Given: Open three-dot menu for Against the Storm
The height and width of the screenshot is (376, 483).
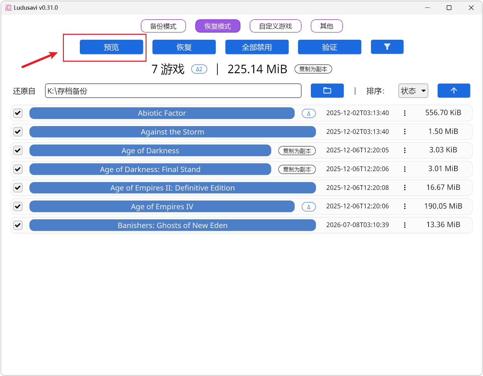Looking at the screenshot, I should (405, 132).
